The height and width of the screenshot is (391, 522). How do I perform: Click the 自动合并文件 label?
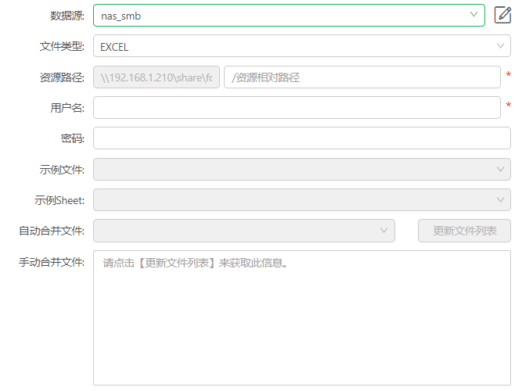point(52,231)
